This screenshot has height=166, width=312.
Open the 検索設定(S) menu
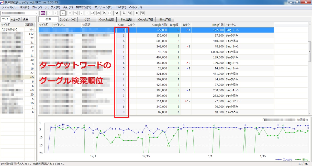(x=84, y=7)
